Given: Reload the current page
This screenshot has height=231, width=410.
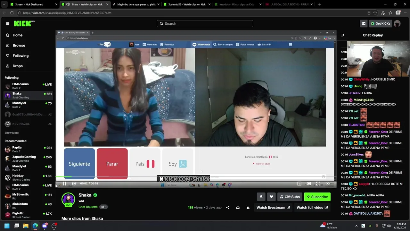Looking at the screenshot, I should (x=12, y=13).
